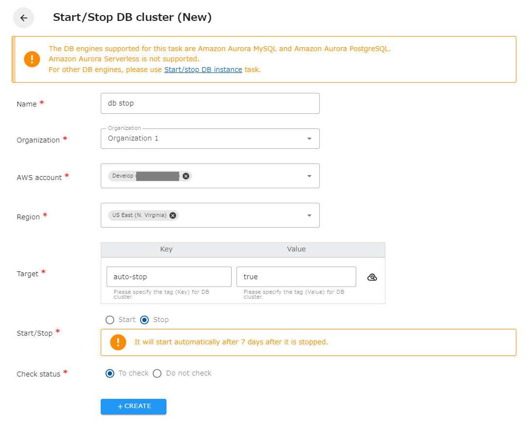The height and width of the screenshot is (429, 529).
Task: Click the Key column header in the Target table
Action: click(x=166, y=249)
